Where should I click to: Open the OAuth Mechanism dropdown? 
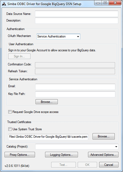tap(58, 36)
